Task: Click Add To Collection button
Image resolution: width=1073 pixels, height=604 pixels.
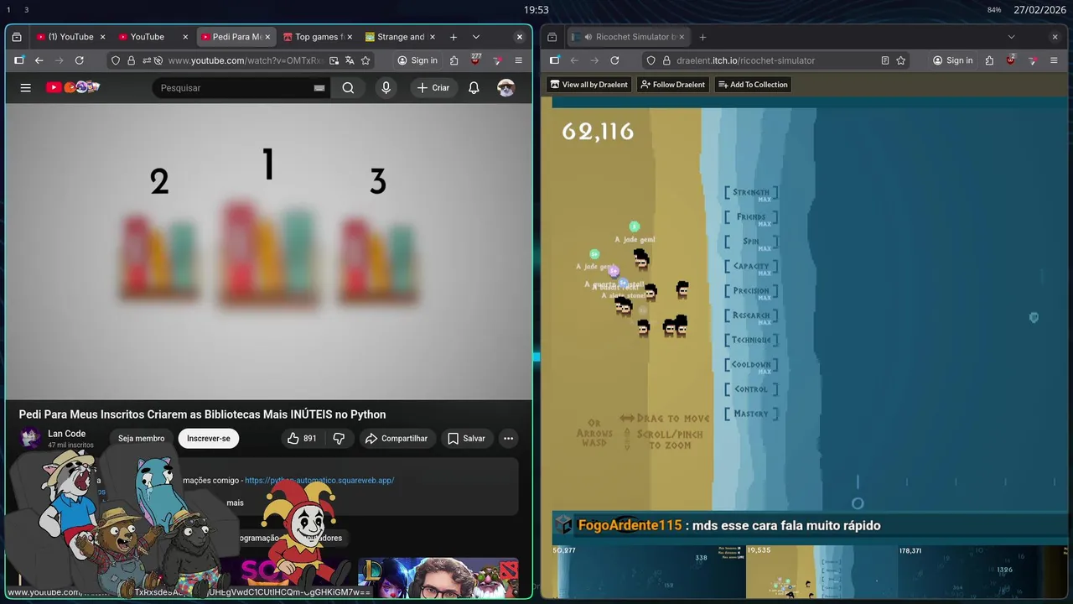Action: pyautogui.click(x=752, y=85)
